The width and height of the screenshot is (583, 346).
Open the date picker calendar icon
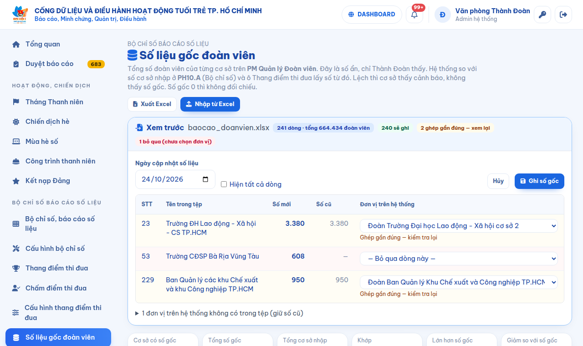point(205,179)
